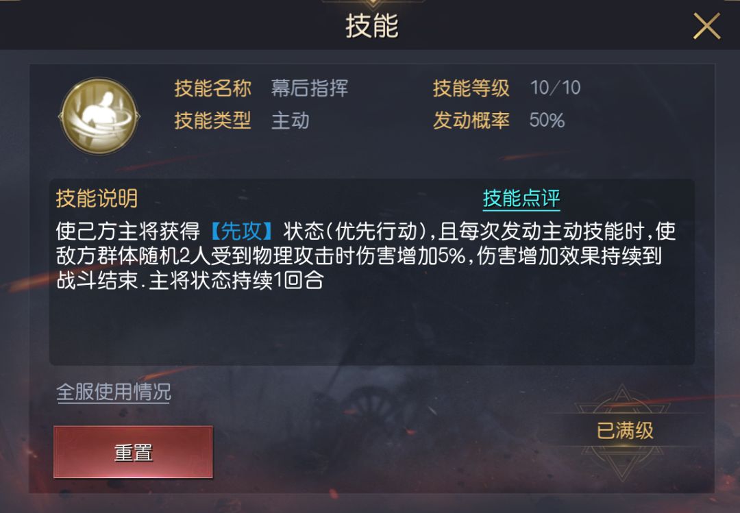
Task: Click the 主将状态持续1回合 text line
Action: (x=236, y=280)
